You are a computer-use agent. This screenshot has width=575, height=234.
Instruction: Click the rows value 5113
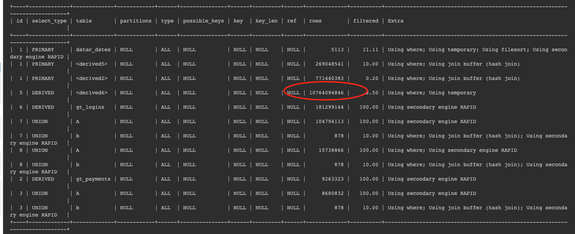point(337,50)
